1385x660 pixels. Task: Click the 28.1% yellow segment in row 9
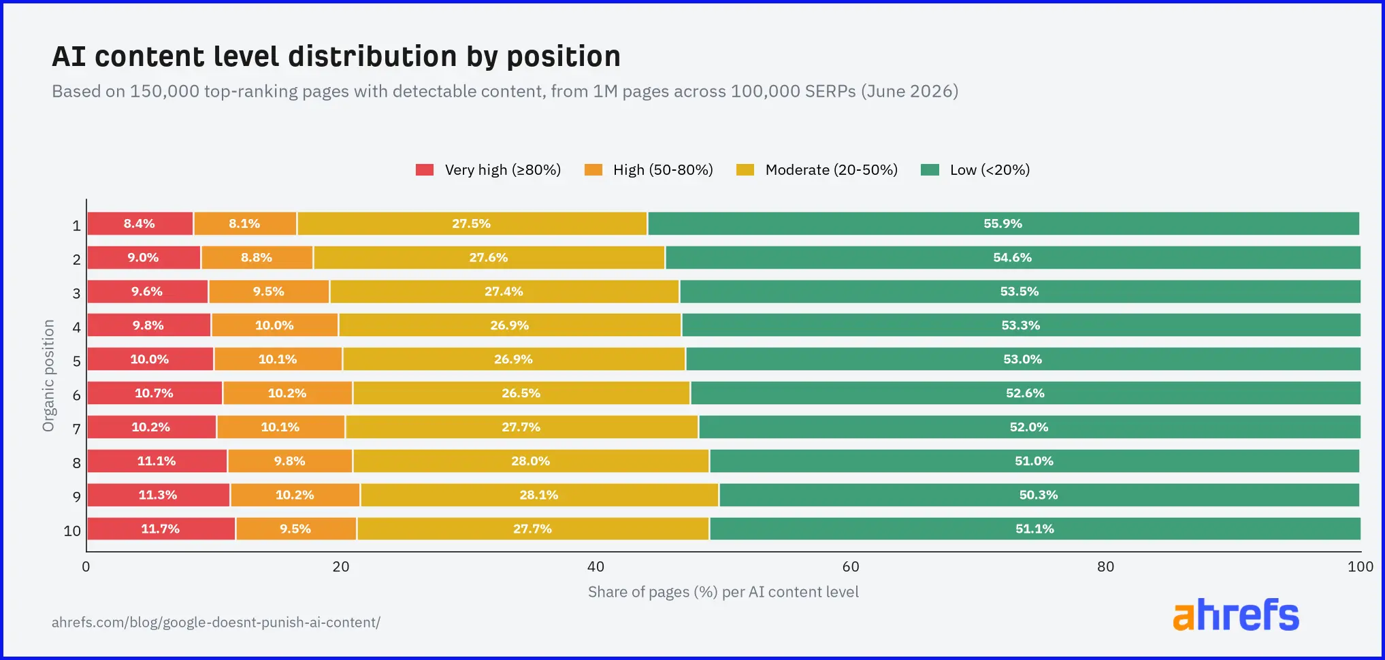point(539,495)
